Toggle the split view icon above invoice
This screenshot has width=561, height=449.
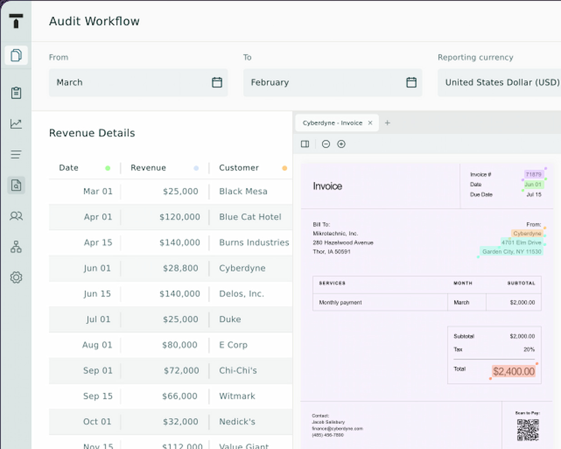305,144
